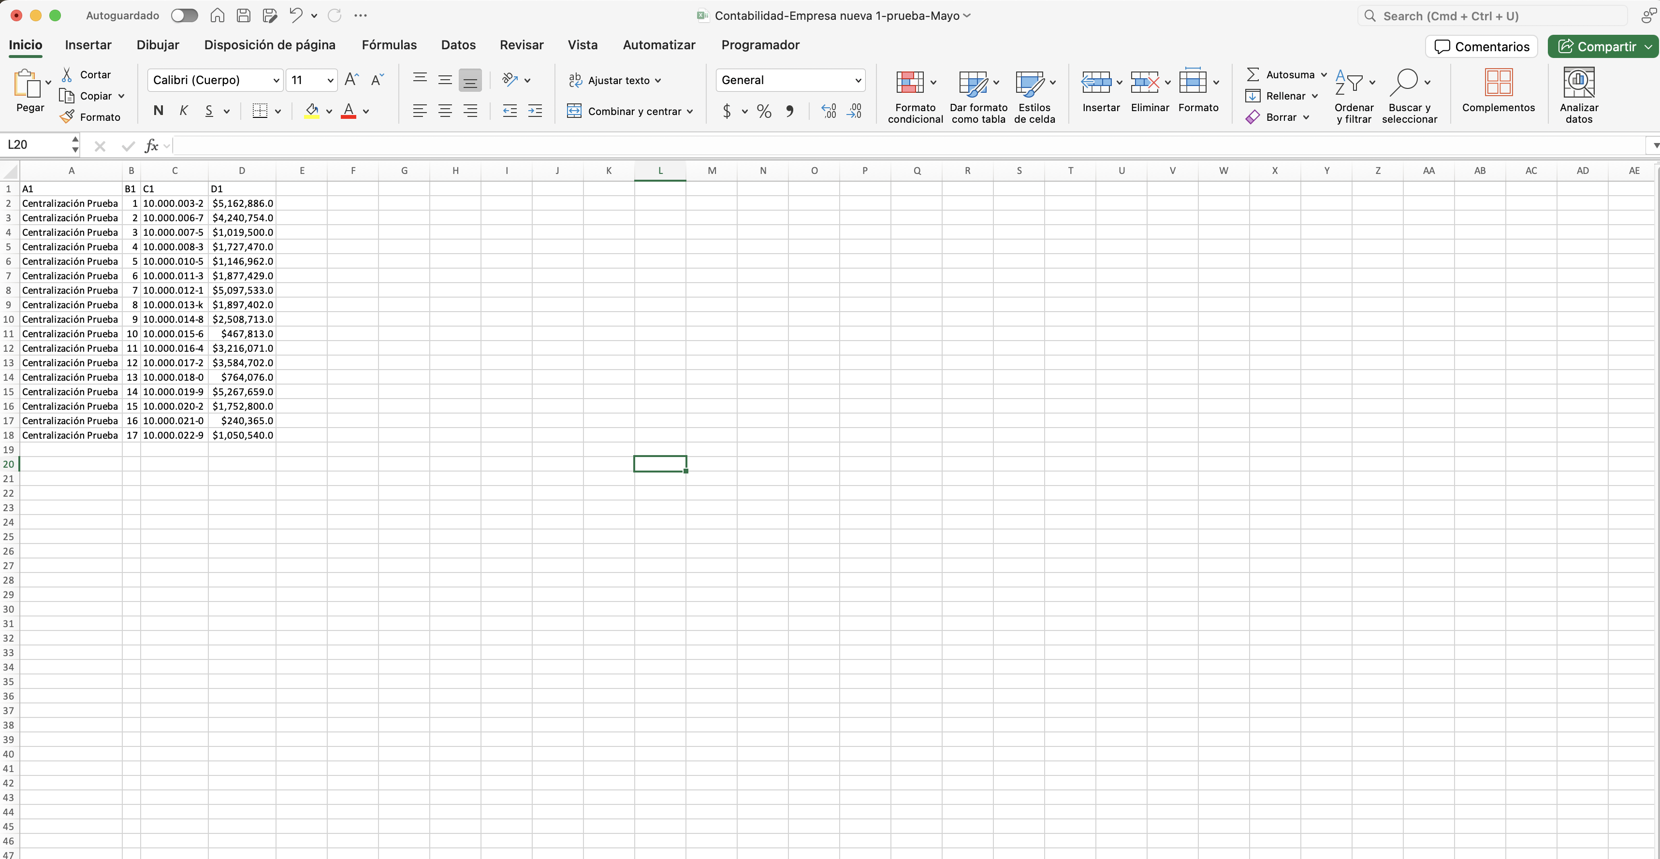Toggle italic formatting K button

click(184, 111)
